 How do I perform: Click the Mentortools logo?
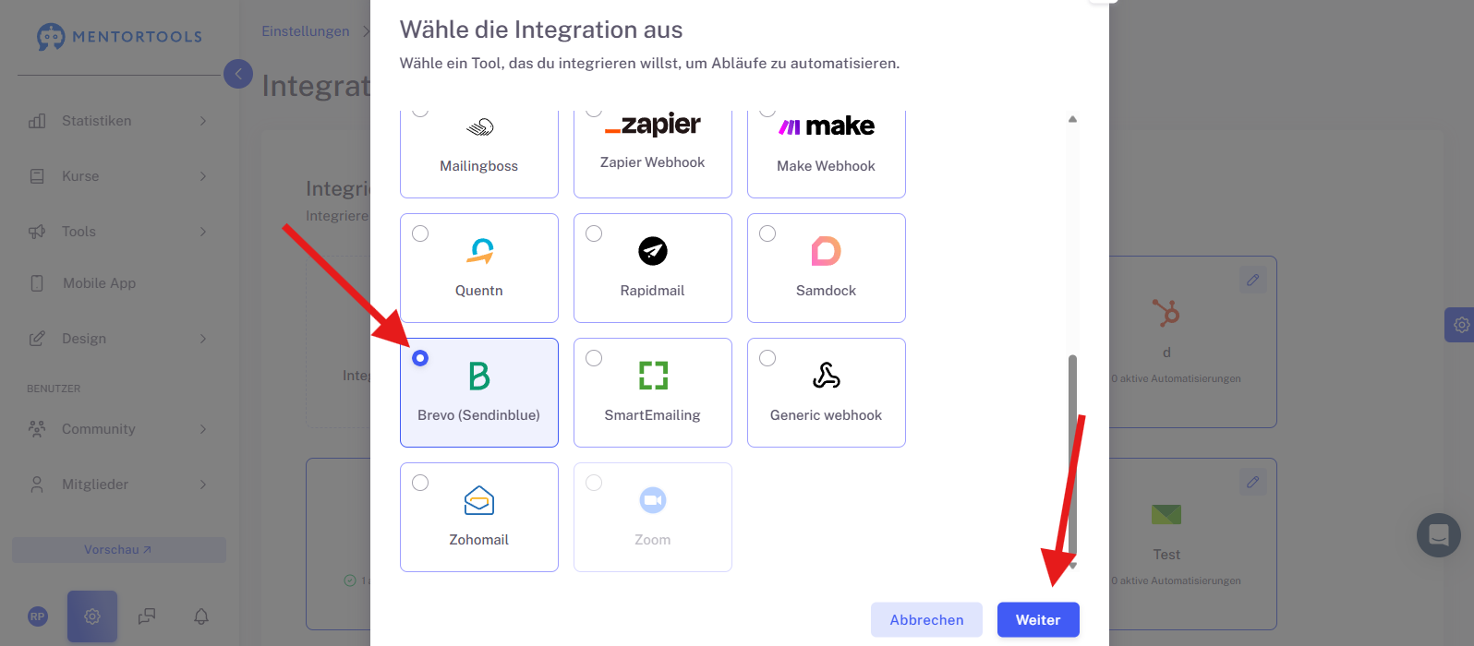point(119,37)
